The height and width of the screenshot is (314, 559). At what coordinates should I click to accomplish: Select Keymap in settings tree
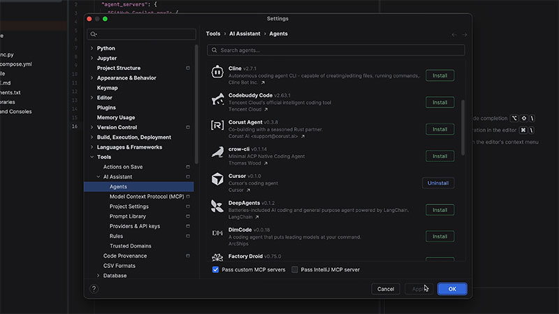pos(108,88)
